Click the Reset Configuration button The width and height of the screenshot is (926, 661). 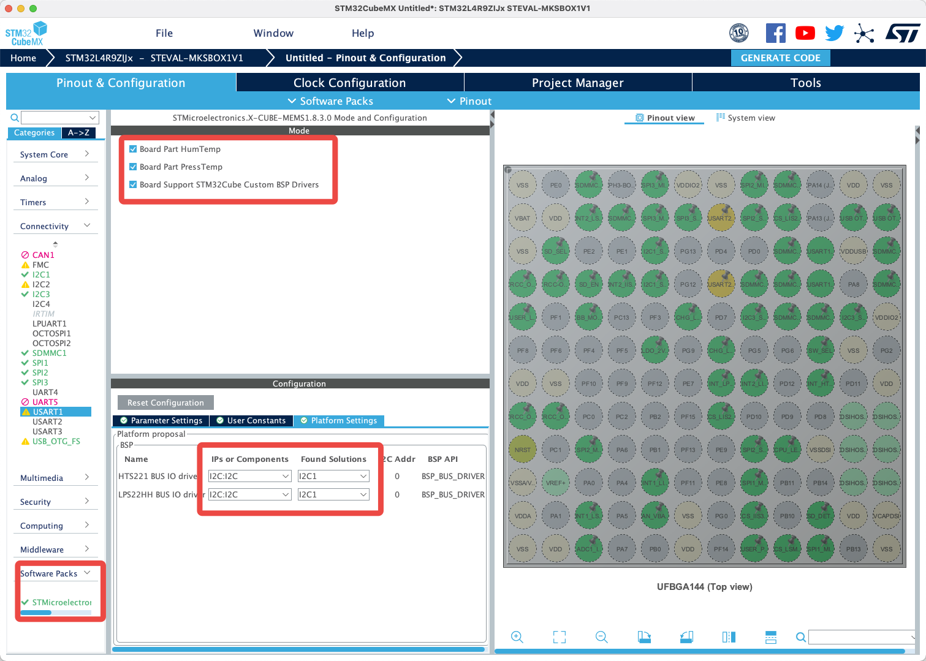pos(165,402)
